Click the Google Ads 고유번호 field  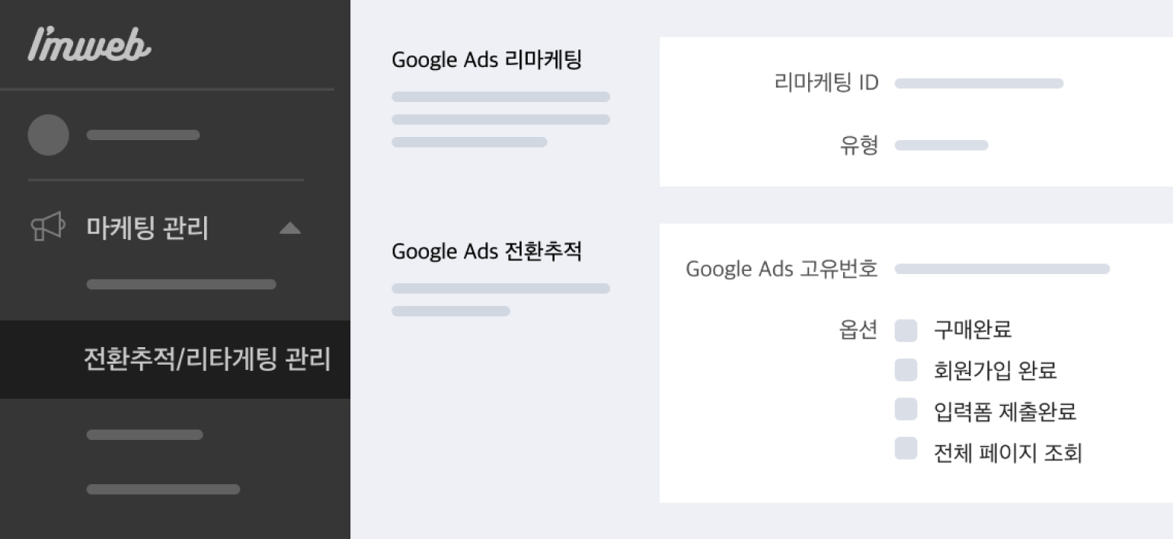click(1002, 269)
